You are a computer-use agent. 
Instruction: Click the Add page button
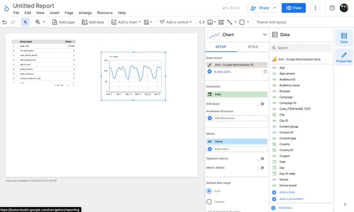click(x=63, y=22)
